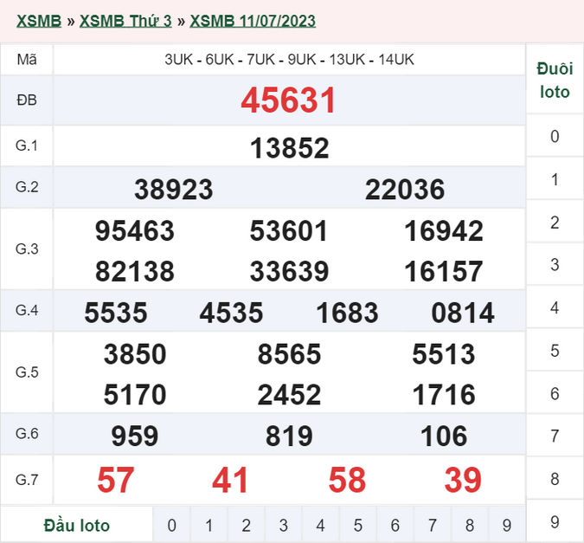Select digit 7 in Đầu loto row

click(433, 525)
